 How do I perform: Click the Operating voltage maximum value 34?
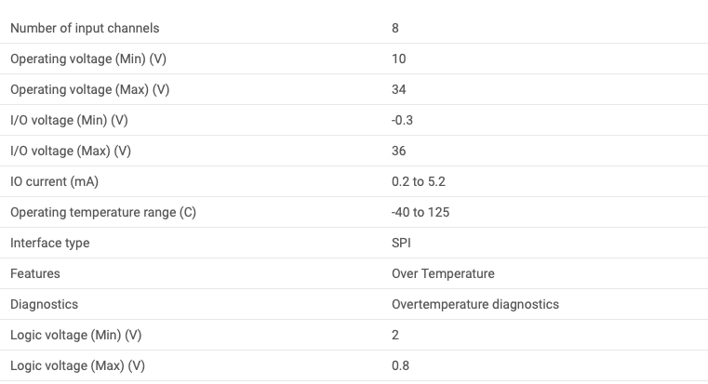pos(399,89)
